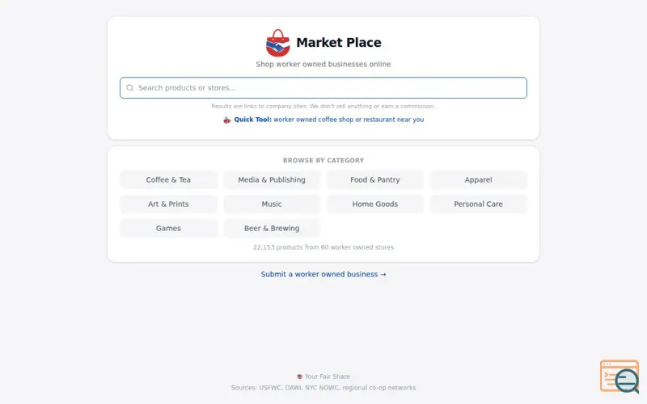Screen dimensions: 647x404
Task: Follow the Submit a worker owned business link
Action: (323, 274)
